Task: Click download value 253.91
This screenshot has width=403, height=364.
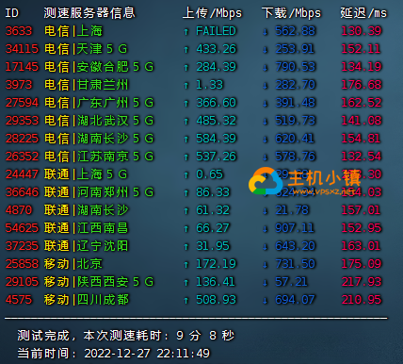Action: (295, 49)
